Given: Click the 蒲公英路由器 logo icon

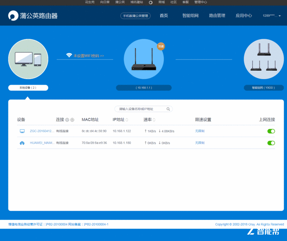Looking at the screenshot, I should tap(13, 16).
